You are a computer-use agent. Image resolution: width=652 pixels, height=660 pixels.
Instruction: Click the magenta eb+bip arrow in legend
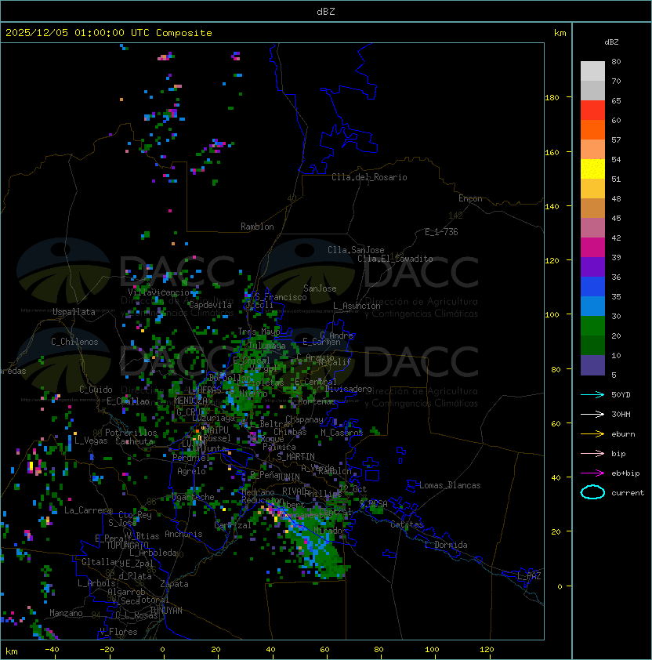click(x=592, y=473)
